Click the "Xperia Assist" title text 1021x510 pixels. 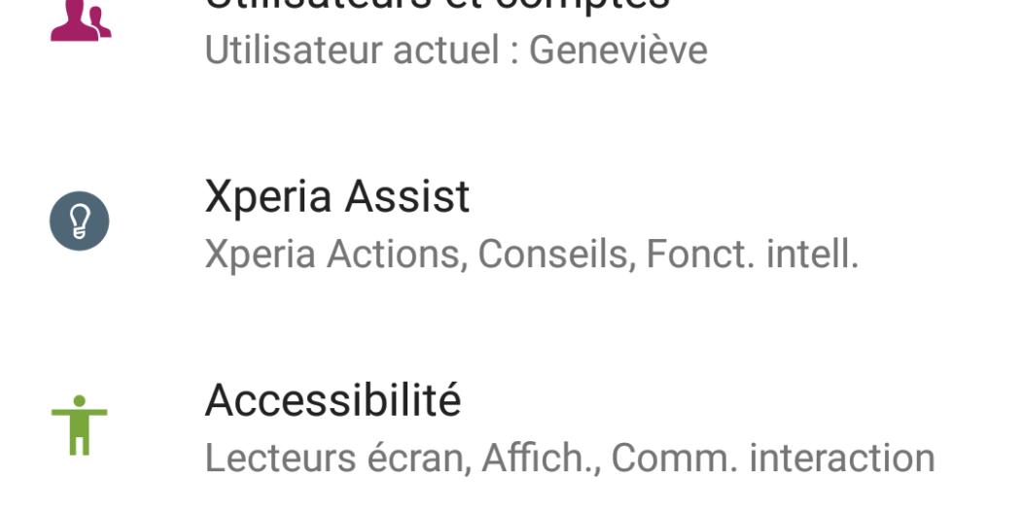(336, 197)
